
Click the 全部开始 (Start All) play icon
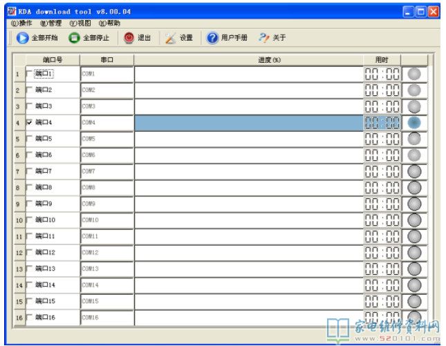22,38
